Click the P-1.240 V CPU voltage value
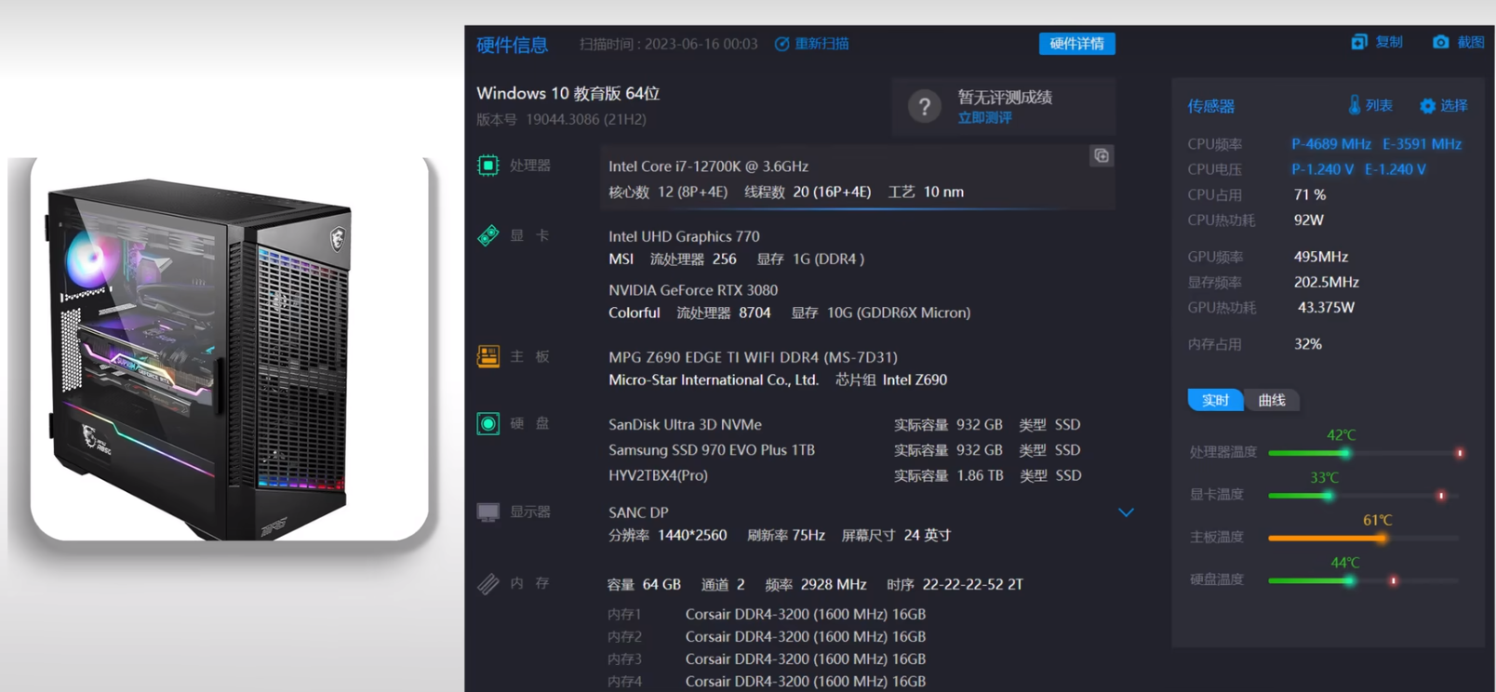Viewport: 1496px width, 692px height. coord(1322,169)
